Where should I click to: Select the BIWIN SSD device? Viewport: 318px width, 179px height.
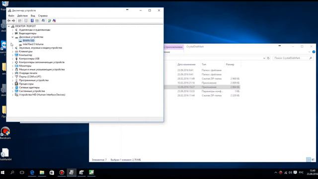(x=28, y=41)
